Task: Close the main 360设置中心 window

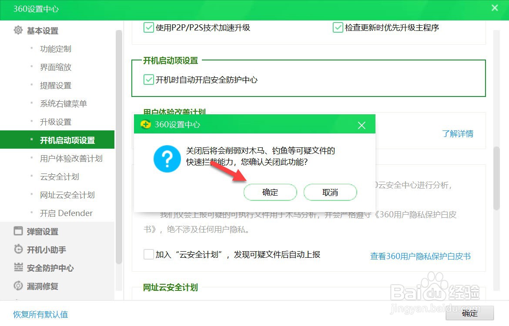Action: coord(495,8)
